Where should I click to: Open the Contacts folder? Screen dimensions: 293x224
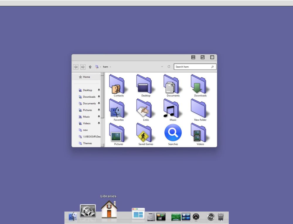118,85
